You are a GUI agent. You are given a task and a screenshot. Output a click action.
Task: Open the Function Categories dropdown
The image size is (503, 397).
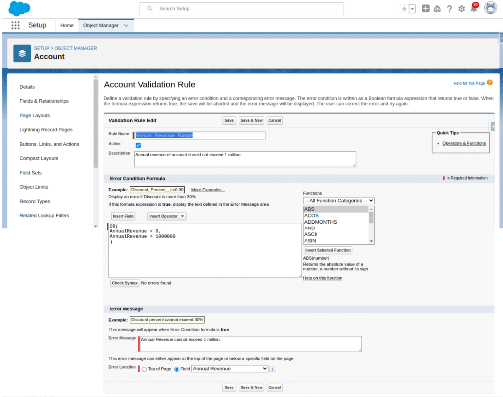coord(338,200)
